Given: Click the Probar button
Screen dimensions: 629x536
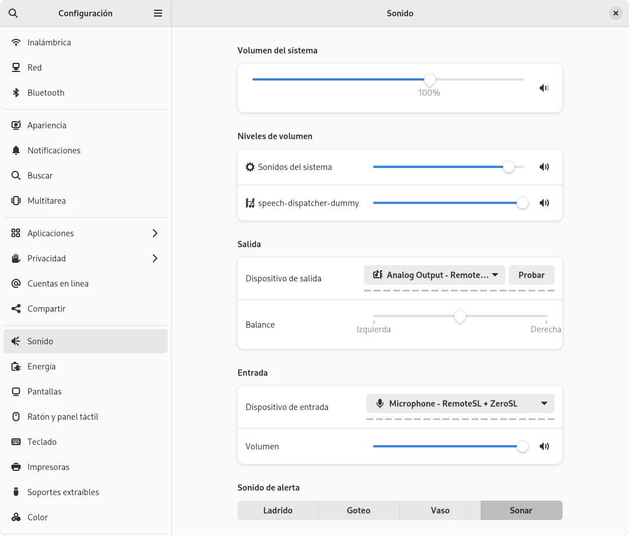Looking at the screenshot, I should (x=531, y=275).
